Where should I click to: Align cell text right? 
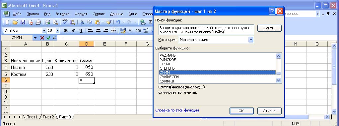[105, 31]
